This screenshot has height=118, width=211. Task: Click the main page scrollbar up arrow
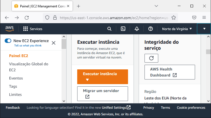click(x=208, y=37)
